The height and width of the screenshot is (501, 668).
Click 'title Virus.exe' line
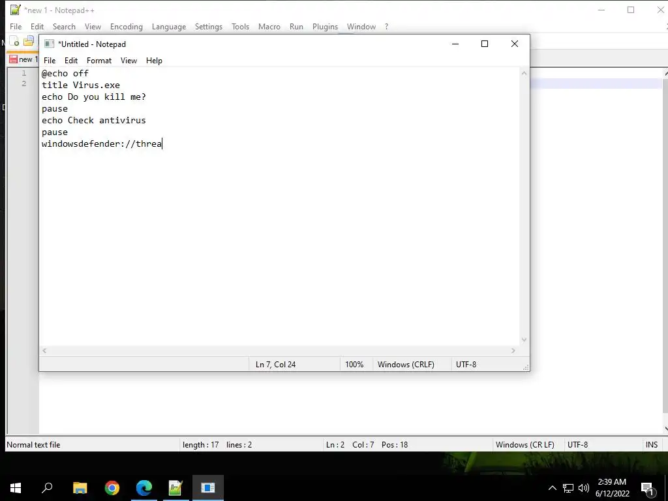coord(81,85)
